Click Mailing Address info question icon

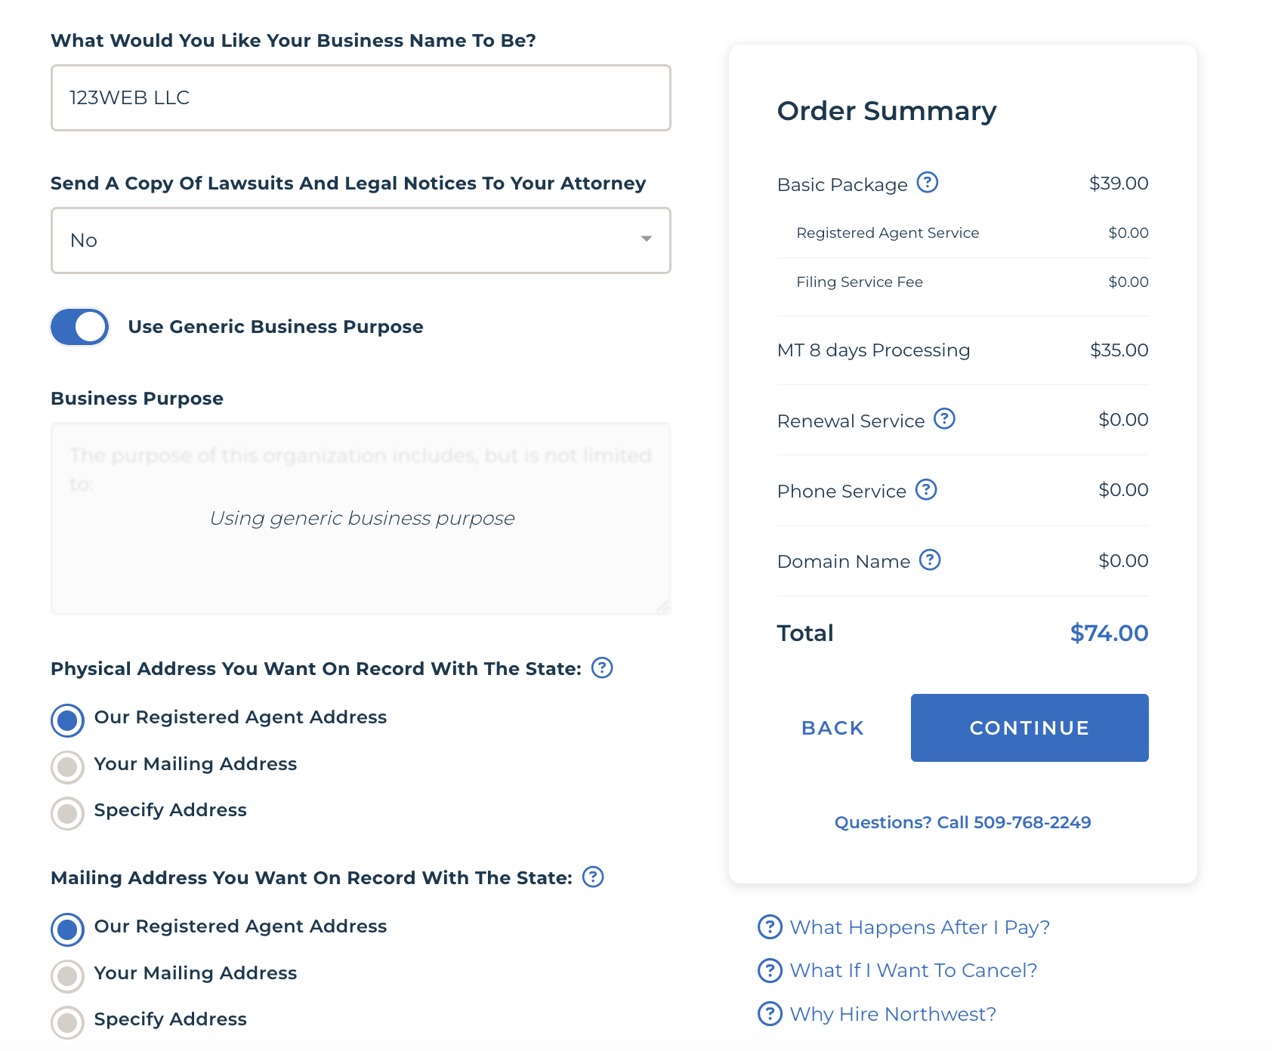[593, 877]
